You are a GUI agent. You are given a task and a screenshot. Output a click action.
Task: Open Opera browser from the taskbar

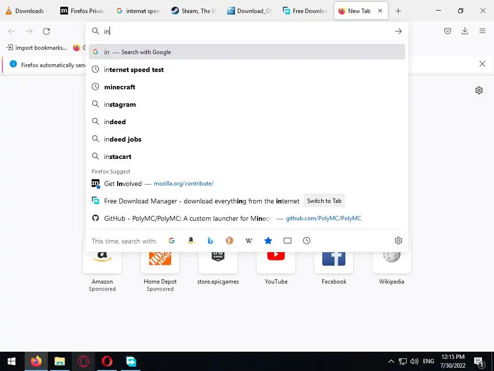point(107,361)
